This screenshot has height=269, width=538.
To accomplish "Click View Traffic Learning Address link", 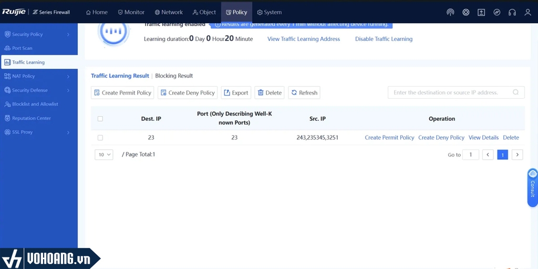I will coord(304,39).
